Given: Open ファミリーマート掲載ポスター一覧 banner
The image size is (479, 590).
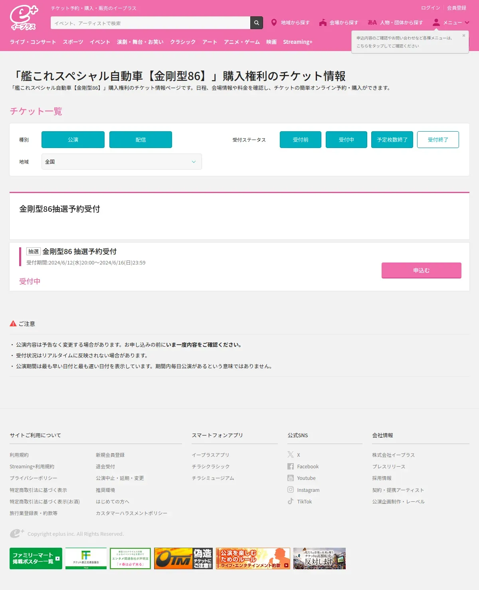Looking at the screenshot, I should 36,558.
